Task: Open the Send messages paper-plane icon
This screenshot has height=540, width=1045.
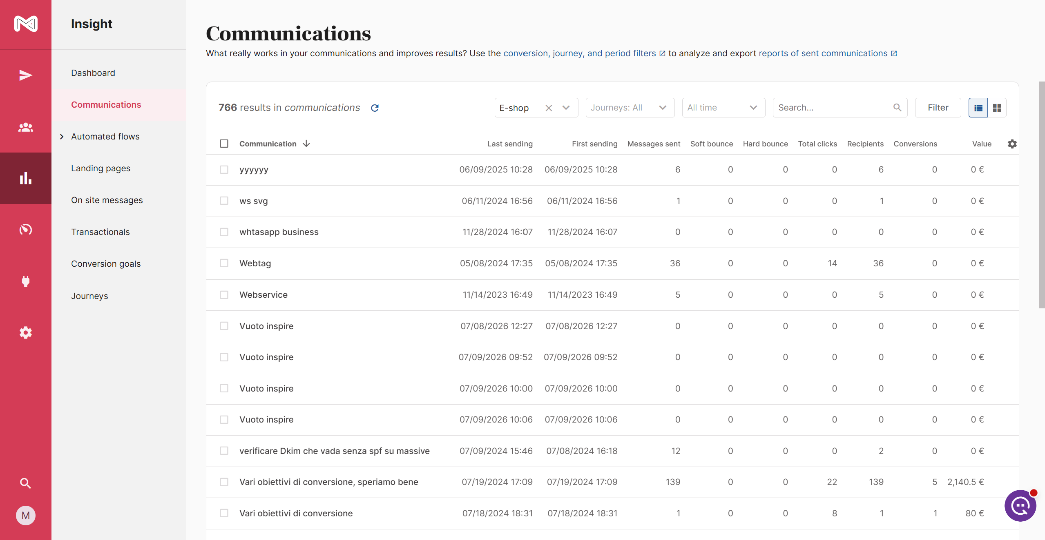Action: [x=26, y=75]
